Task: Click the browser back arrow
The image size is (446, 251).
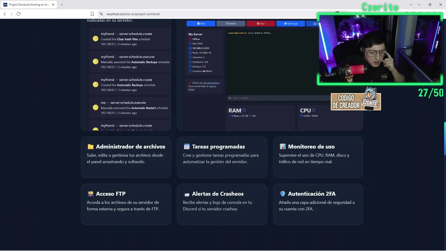Action: (x=5, y=14)
